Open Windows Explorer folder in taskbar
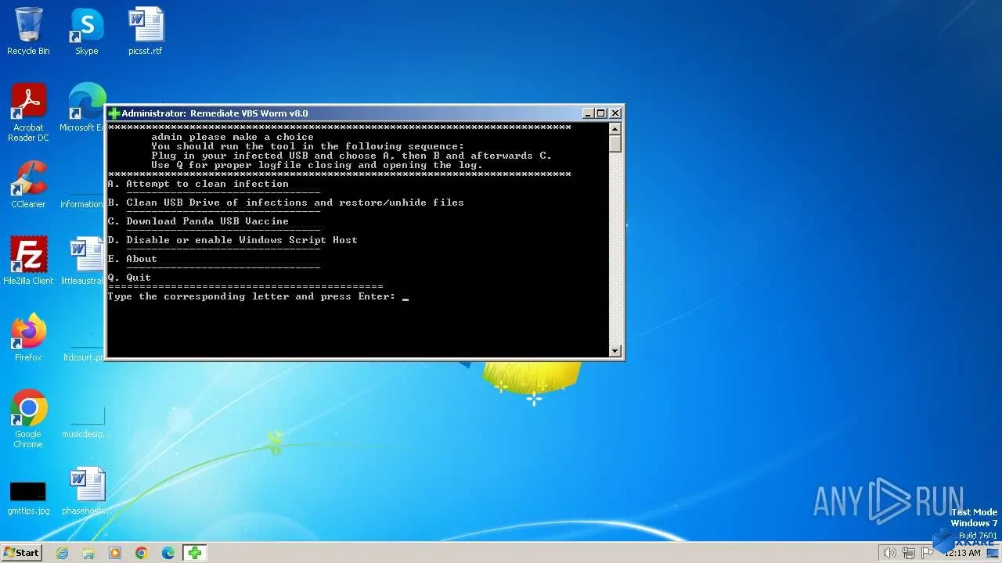This screenshot has height=563, width=1002. click(88, 553)
